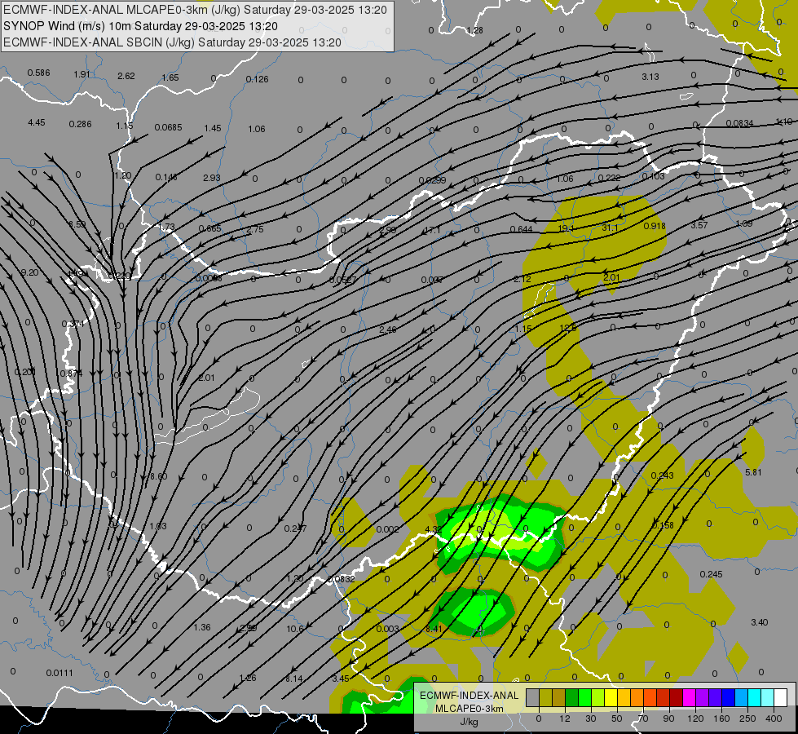The width and height of the screenshot is (798, 734).
Task: Click the map value 0.918
Action: [x=655, y=226]
